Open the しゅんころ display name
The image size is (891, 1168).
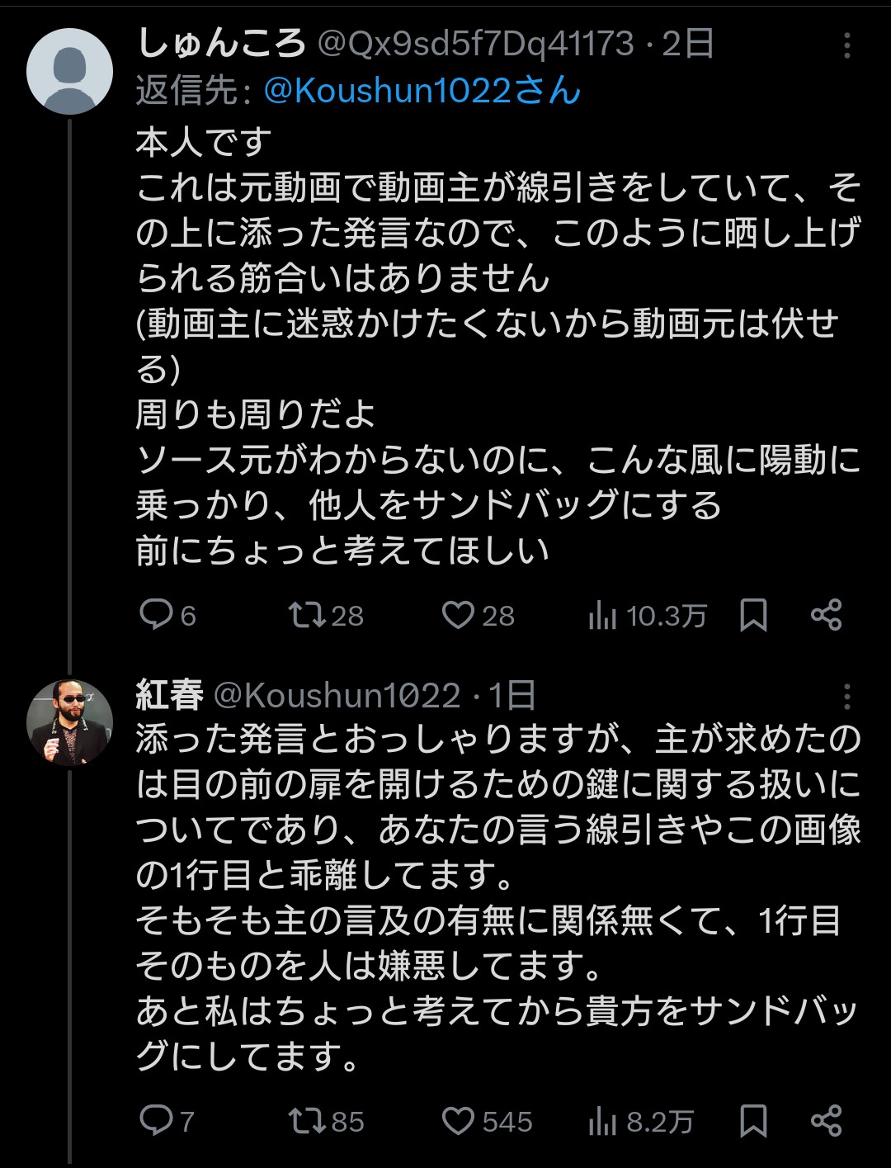click(221, 44)
